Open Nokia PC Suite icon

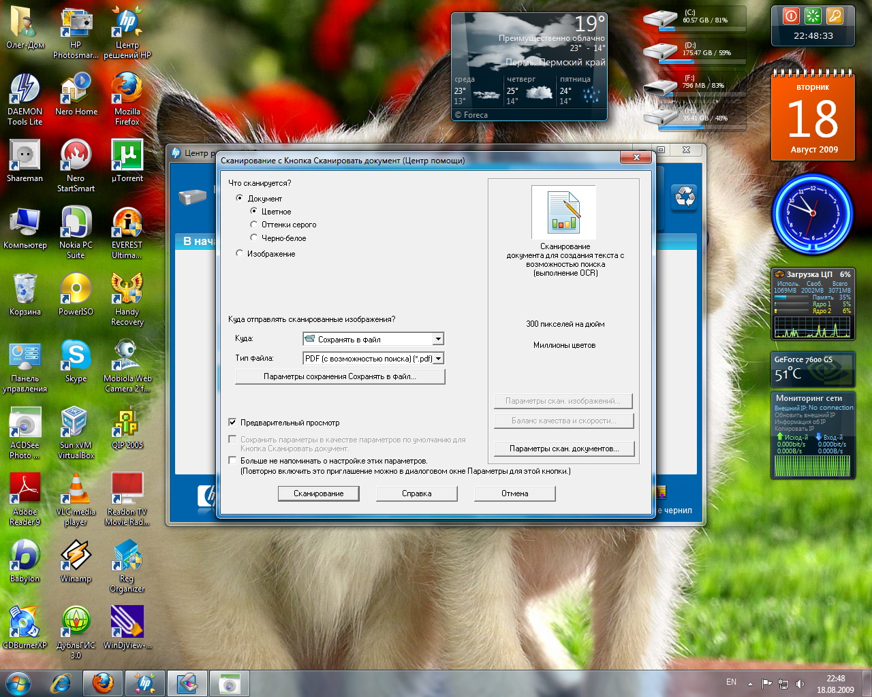click(x=76, y=233)
